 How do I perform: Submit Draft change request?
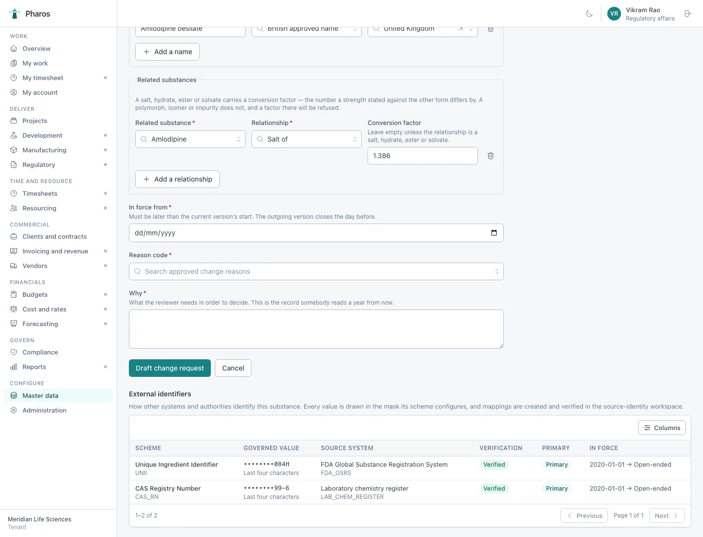coord(170,368)
